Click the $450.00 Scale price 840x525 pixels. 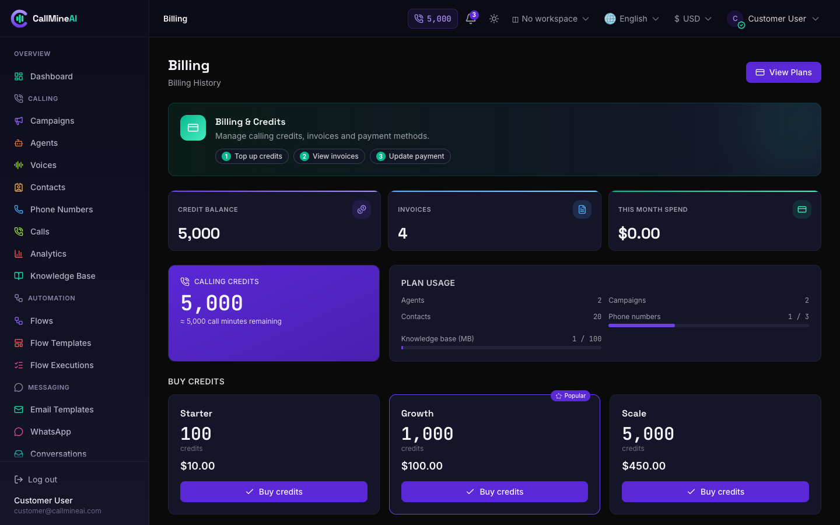coord(643,466)
